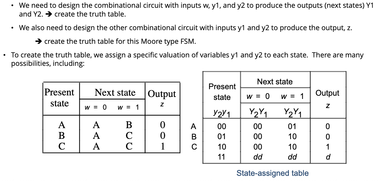Click next state 'B' for w = 1 in row A
Viewport: 381px width, 181px height.
click(x=129, y=125)
